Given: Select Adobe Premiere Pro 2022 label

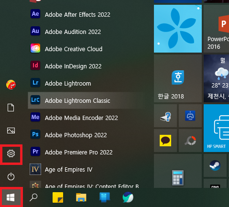Looking at the screenshot, I should pyautogui.click(x=79, y=153).
